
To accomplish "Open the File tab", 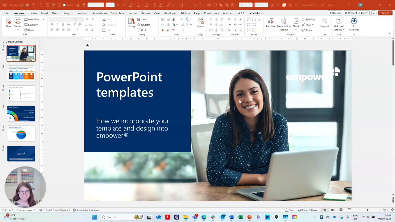I will click(x=6, y=13).
